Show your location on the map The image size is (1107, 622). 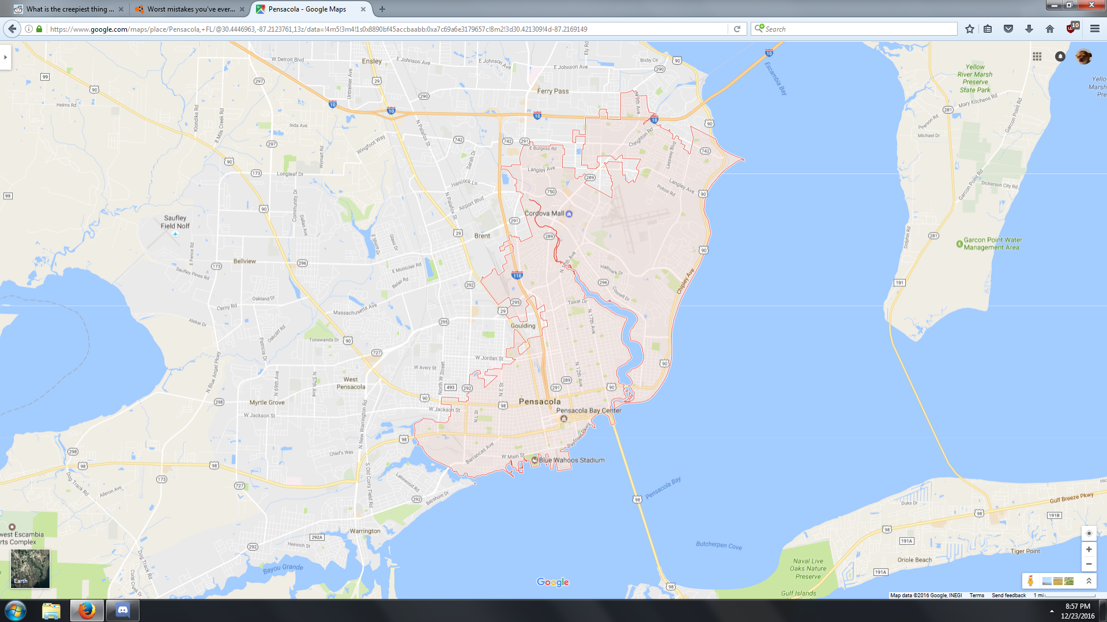[1089, 533]
